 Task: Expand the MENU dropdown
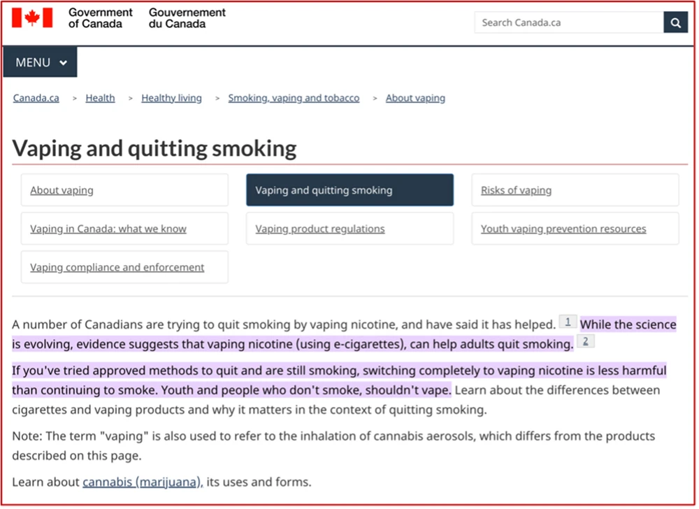[41, 62]
